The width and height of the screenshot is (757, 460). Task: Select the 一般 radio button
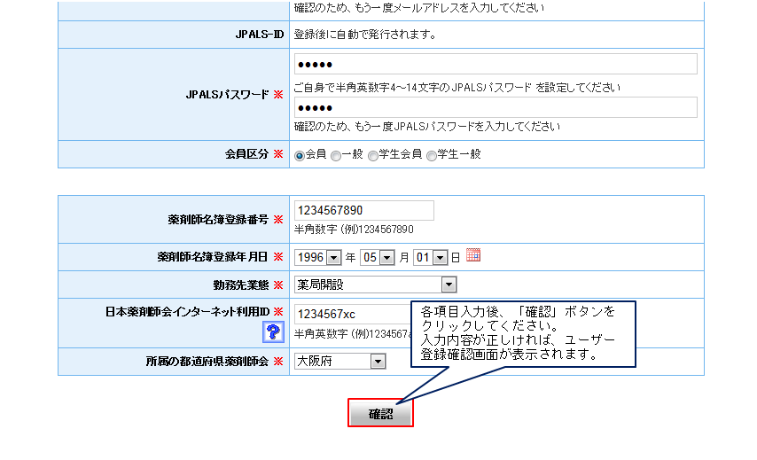click(x=336, y=155)
